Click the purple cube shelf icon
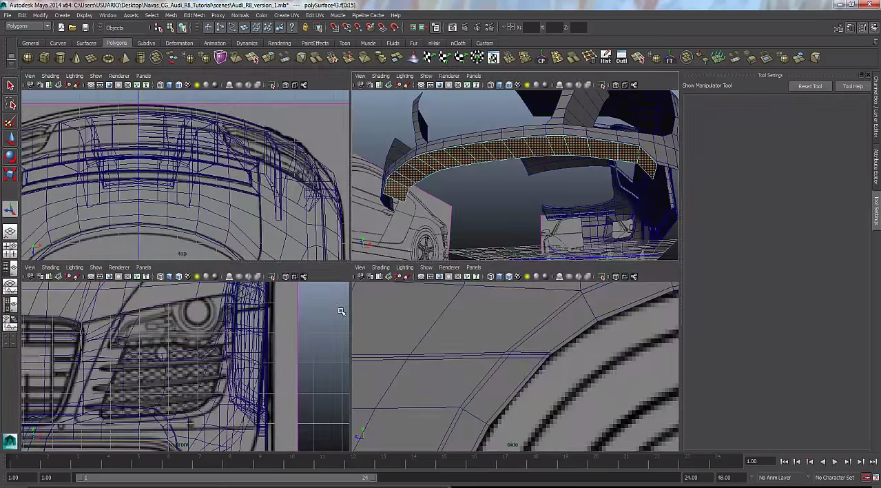Image resolution: width=881 pixels, height=488 pixels. 220,58
